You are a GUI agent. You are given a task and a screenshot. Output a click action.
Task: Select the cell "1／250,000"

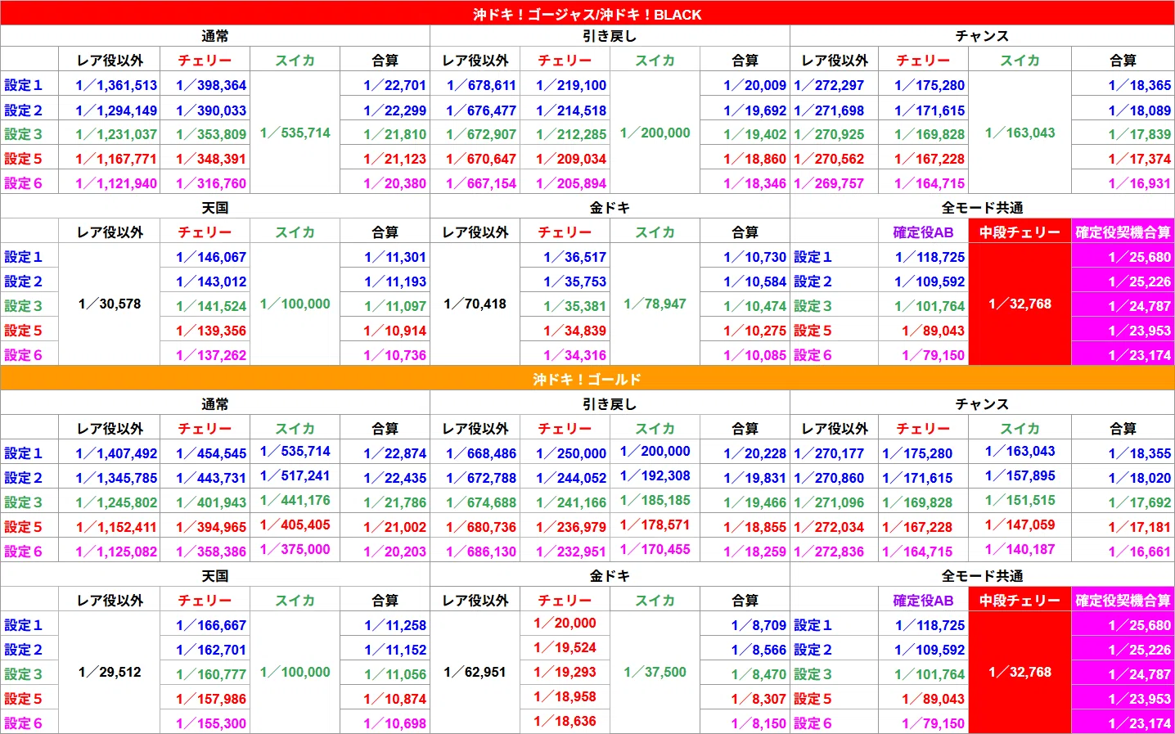click(565, 453)
